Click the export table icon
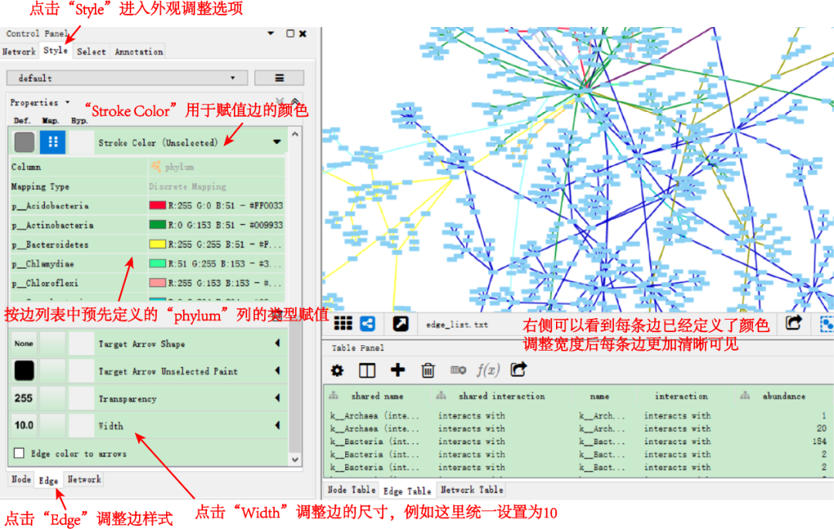This screenshot has width=834, height=529. coord(519,369)
